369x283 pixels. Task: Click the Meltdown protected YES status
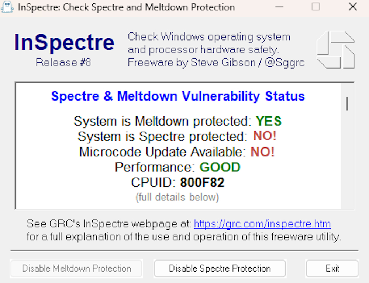pos(269,121)
